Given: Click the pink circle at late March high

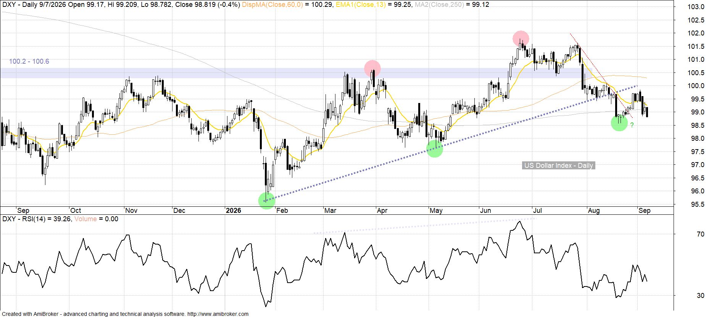Looking at the screenshot, I should (x=372, y=69).
